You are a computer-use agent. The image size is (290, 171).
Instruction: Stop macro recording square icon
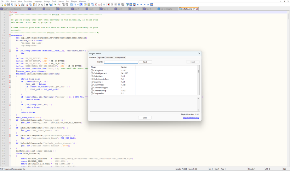pyautogui.click(x=112, y=5)
